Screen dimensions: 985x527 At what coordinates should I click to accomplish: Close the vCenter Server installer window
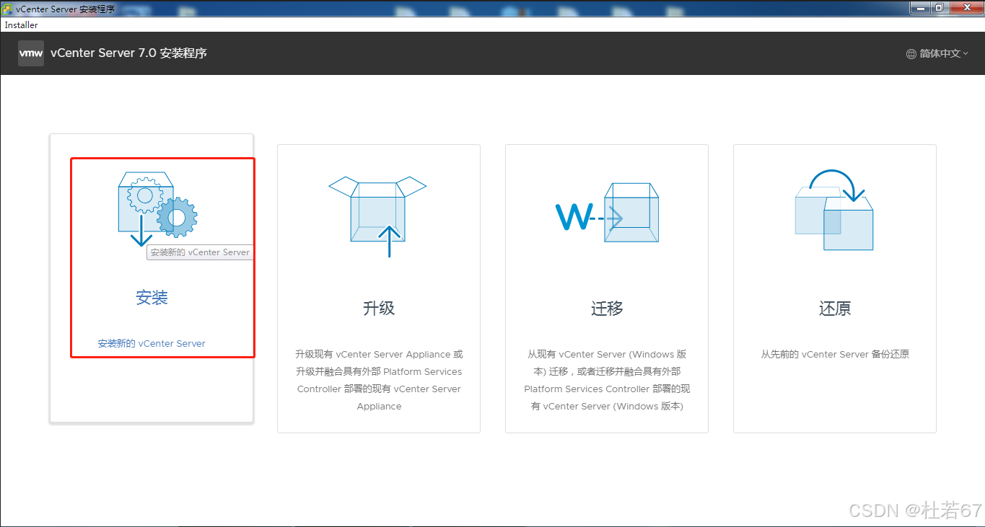point(966,7)
